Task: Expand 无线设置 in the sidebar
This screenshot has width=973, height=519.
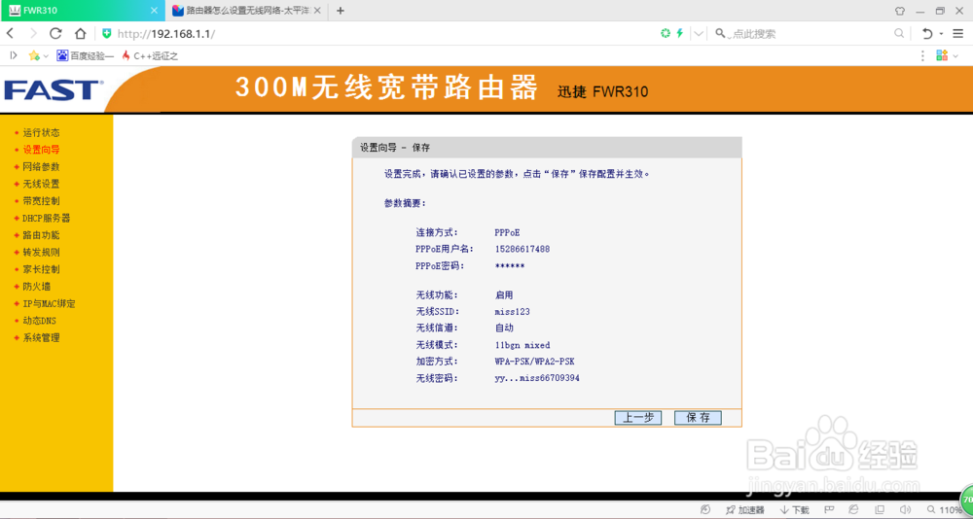Action: [x=41, y=184]
